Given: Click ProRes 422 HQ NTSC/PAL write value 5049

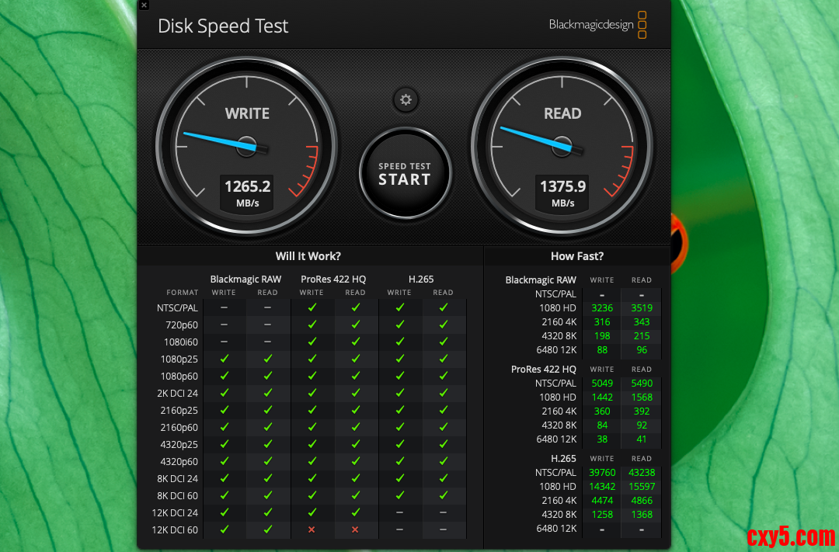Looking at the screenshot, I should pos(602,384).
